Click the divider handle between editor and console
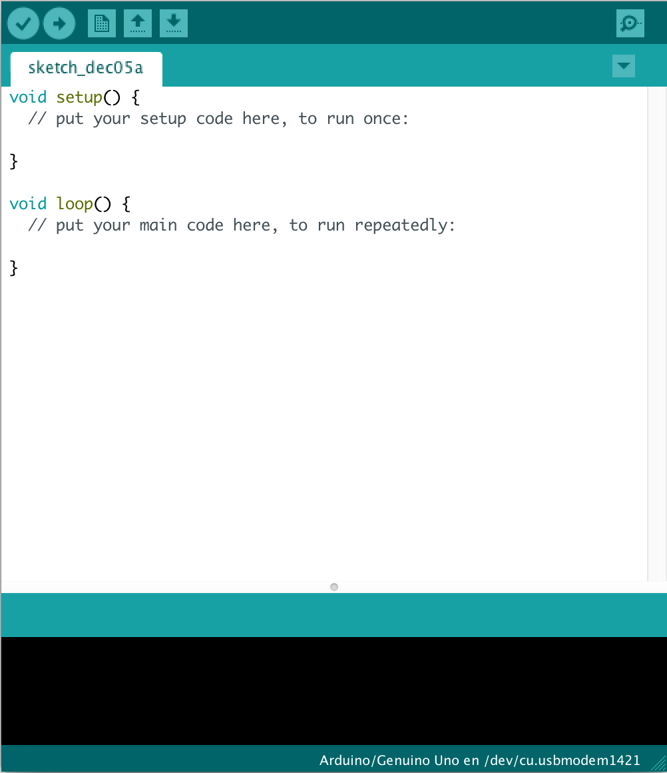Screen dimensions: 667x773 coord(334,586)
